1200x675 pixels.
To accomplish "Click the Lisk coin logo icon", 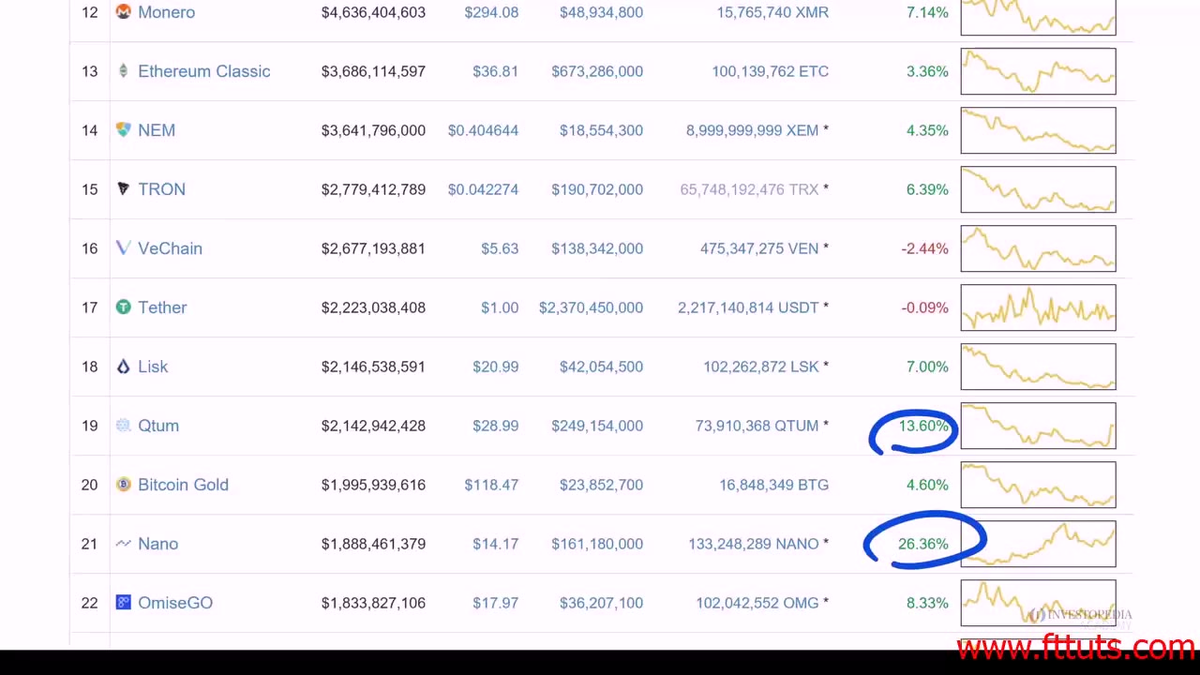I will (x=123, y=367).
